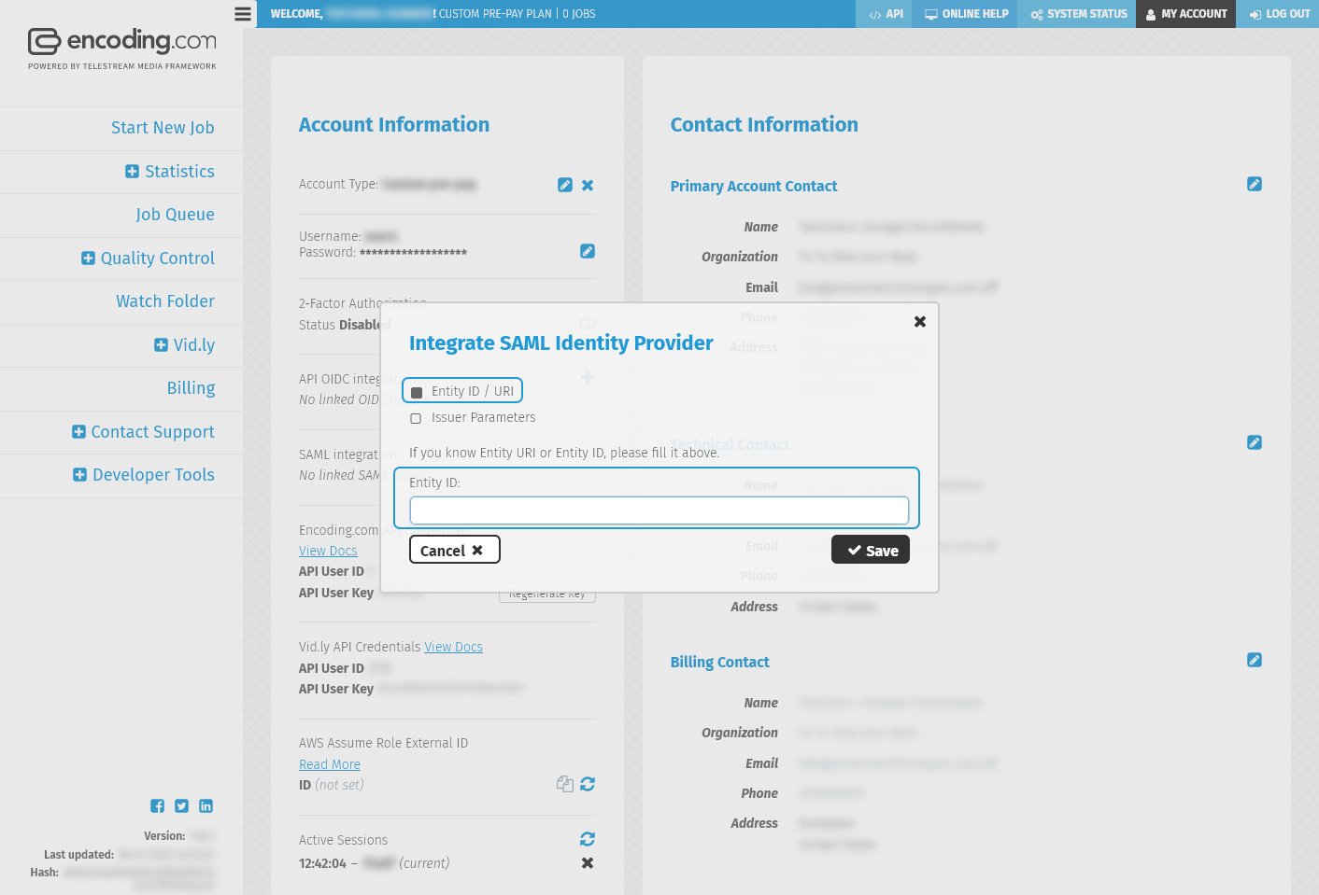Image resolution: width=1319 pixels, height=895 pixels.
Task: Check System Status in top bar
Action: click(x=1077, y=14)
